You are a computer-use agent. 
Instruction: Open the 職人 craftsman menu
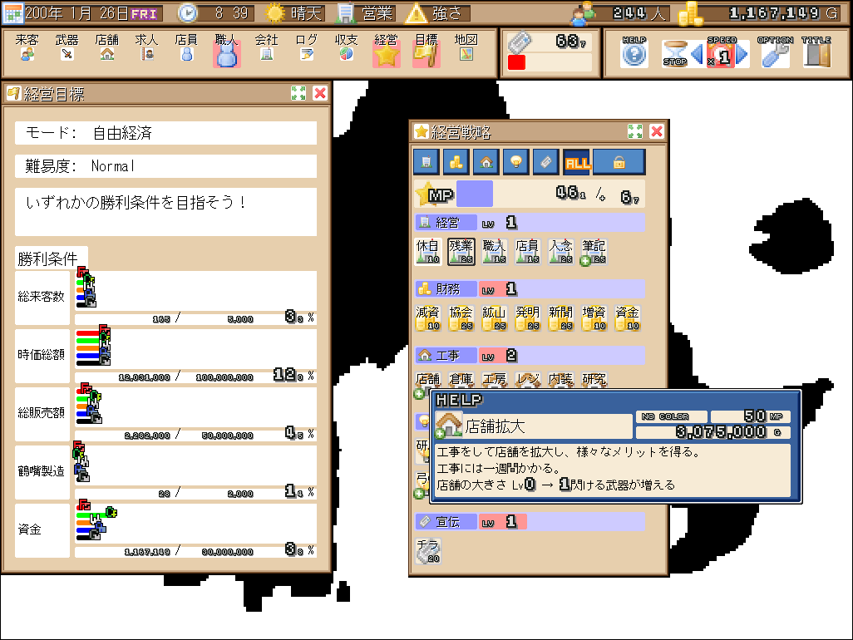(x=226, y=50)
